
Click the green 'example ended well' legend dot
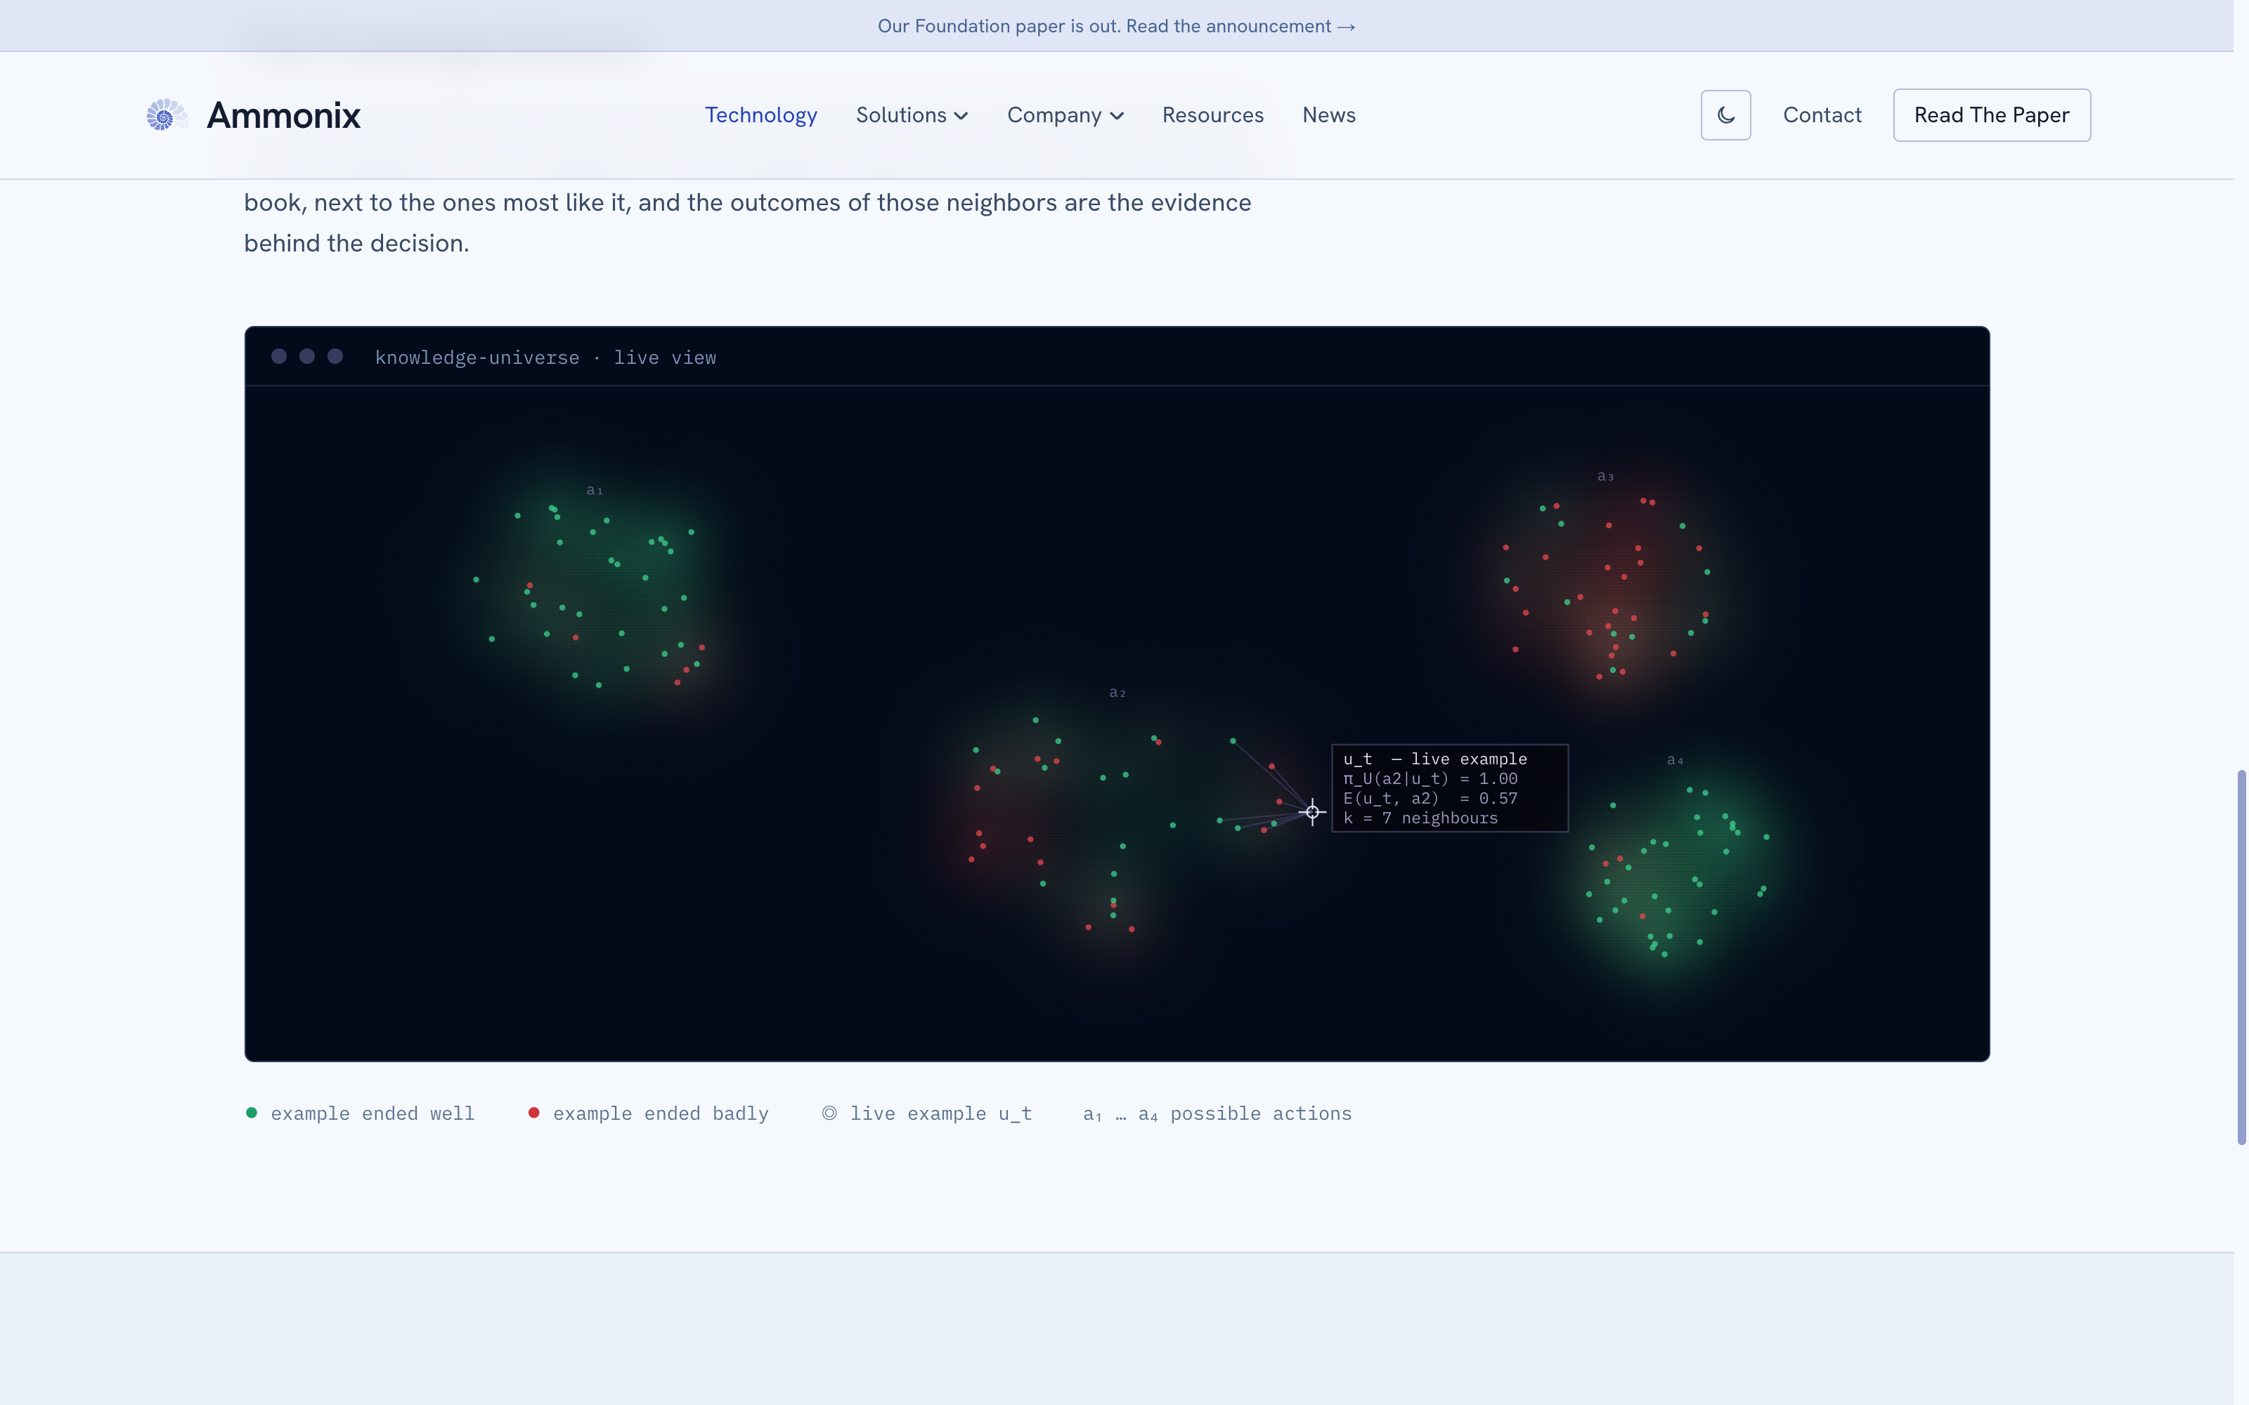pos(251,1112)
